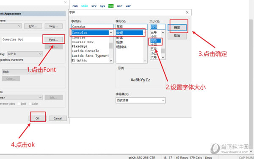Select Consolas in the font list
Image resolution: width=254 pixels, height=159 pixels.
90,33
